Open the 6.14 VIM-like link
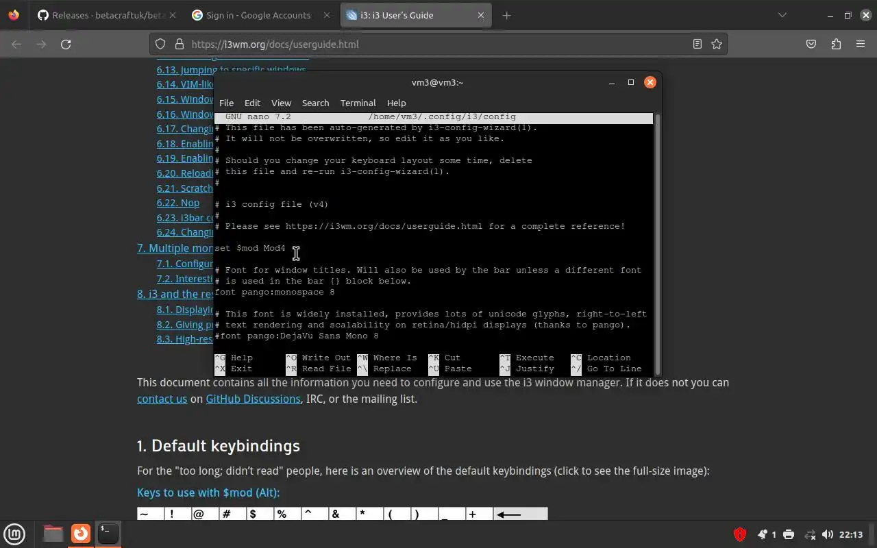The height and width of the screenshot is (548, 877). 185,84
